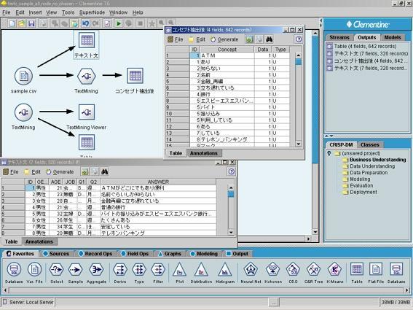This screenshot has height=310, width=413.
Task: Pick the Filter node in palette
Action: pyautogui.click(x=158, y=270)
